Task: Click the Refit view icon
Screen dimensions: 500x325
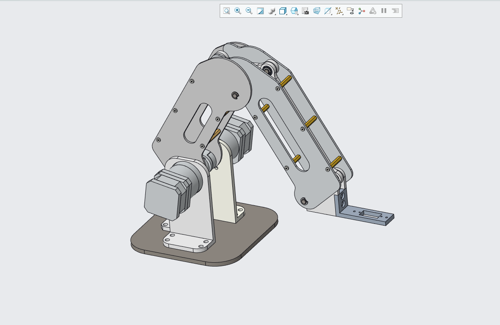Action: point(226,11)
